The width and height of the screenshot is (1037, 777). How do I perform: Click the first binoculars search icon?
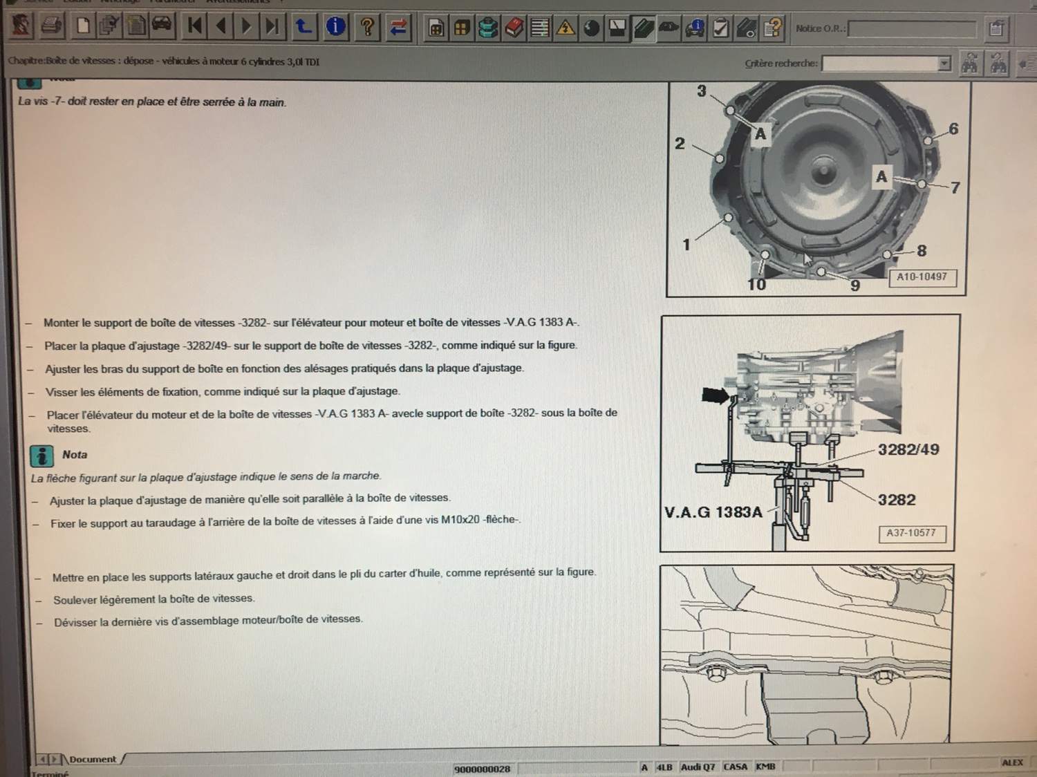coord(970,64)
